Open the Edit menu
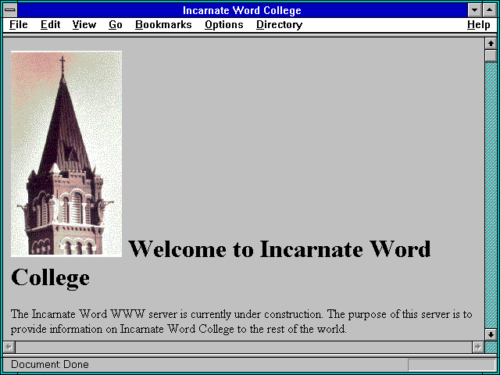The image size is (500, 375). pos(50,25)
